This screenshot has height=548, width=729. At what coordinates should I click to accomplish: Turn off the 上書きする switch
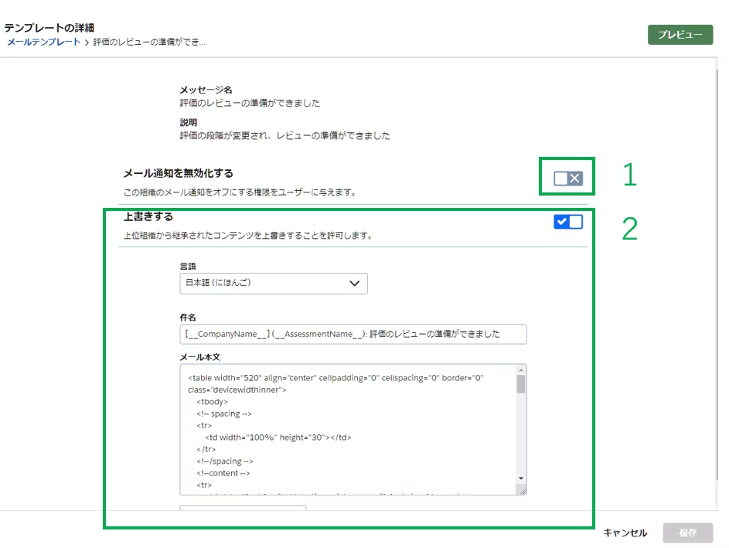click(x=567, y=222)
